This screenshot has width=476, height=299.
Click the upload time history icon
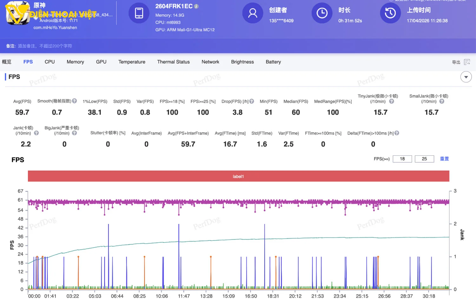click(x=390, y=13)
